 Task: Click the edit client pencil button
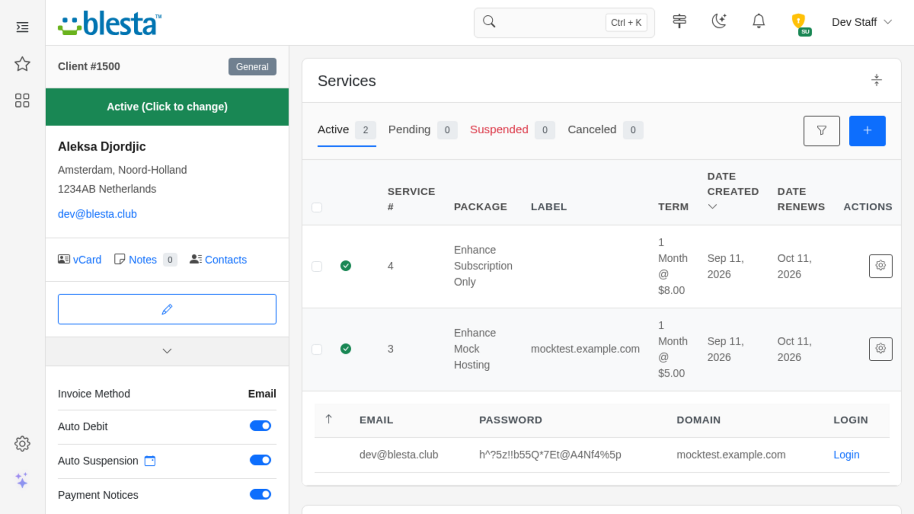[167, 309]
